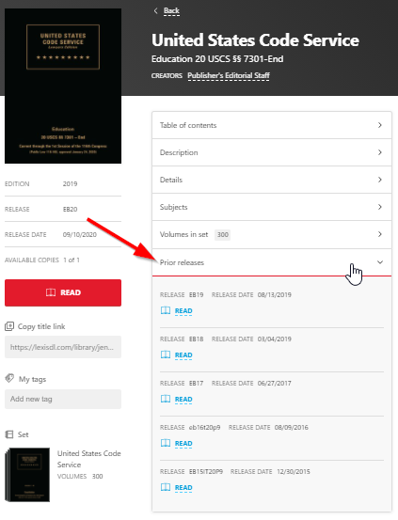Click the Details row chevron arrow
Image resolution: width=398 pixels, height=520 pixels.
click(380, 180)
